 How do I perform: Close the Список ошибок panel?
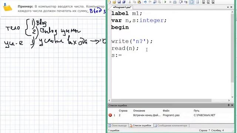click(x=232, y=105)
